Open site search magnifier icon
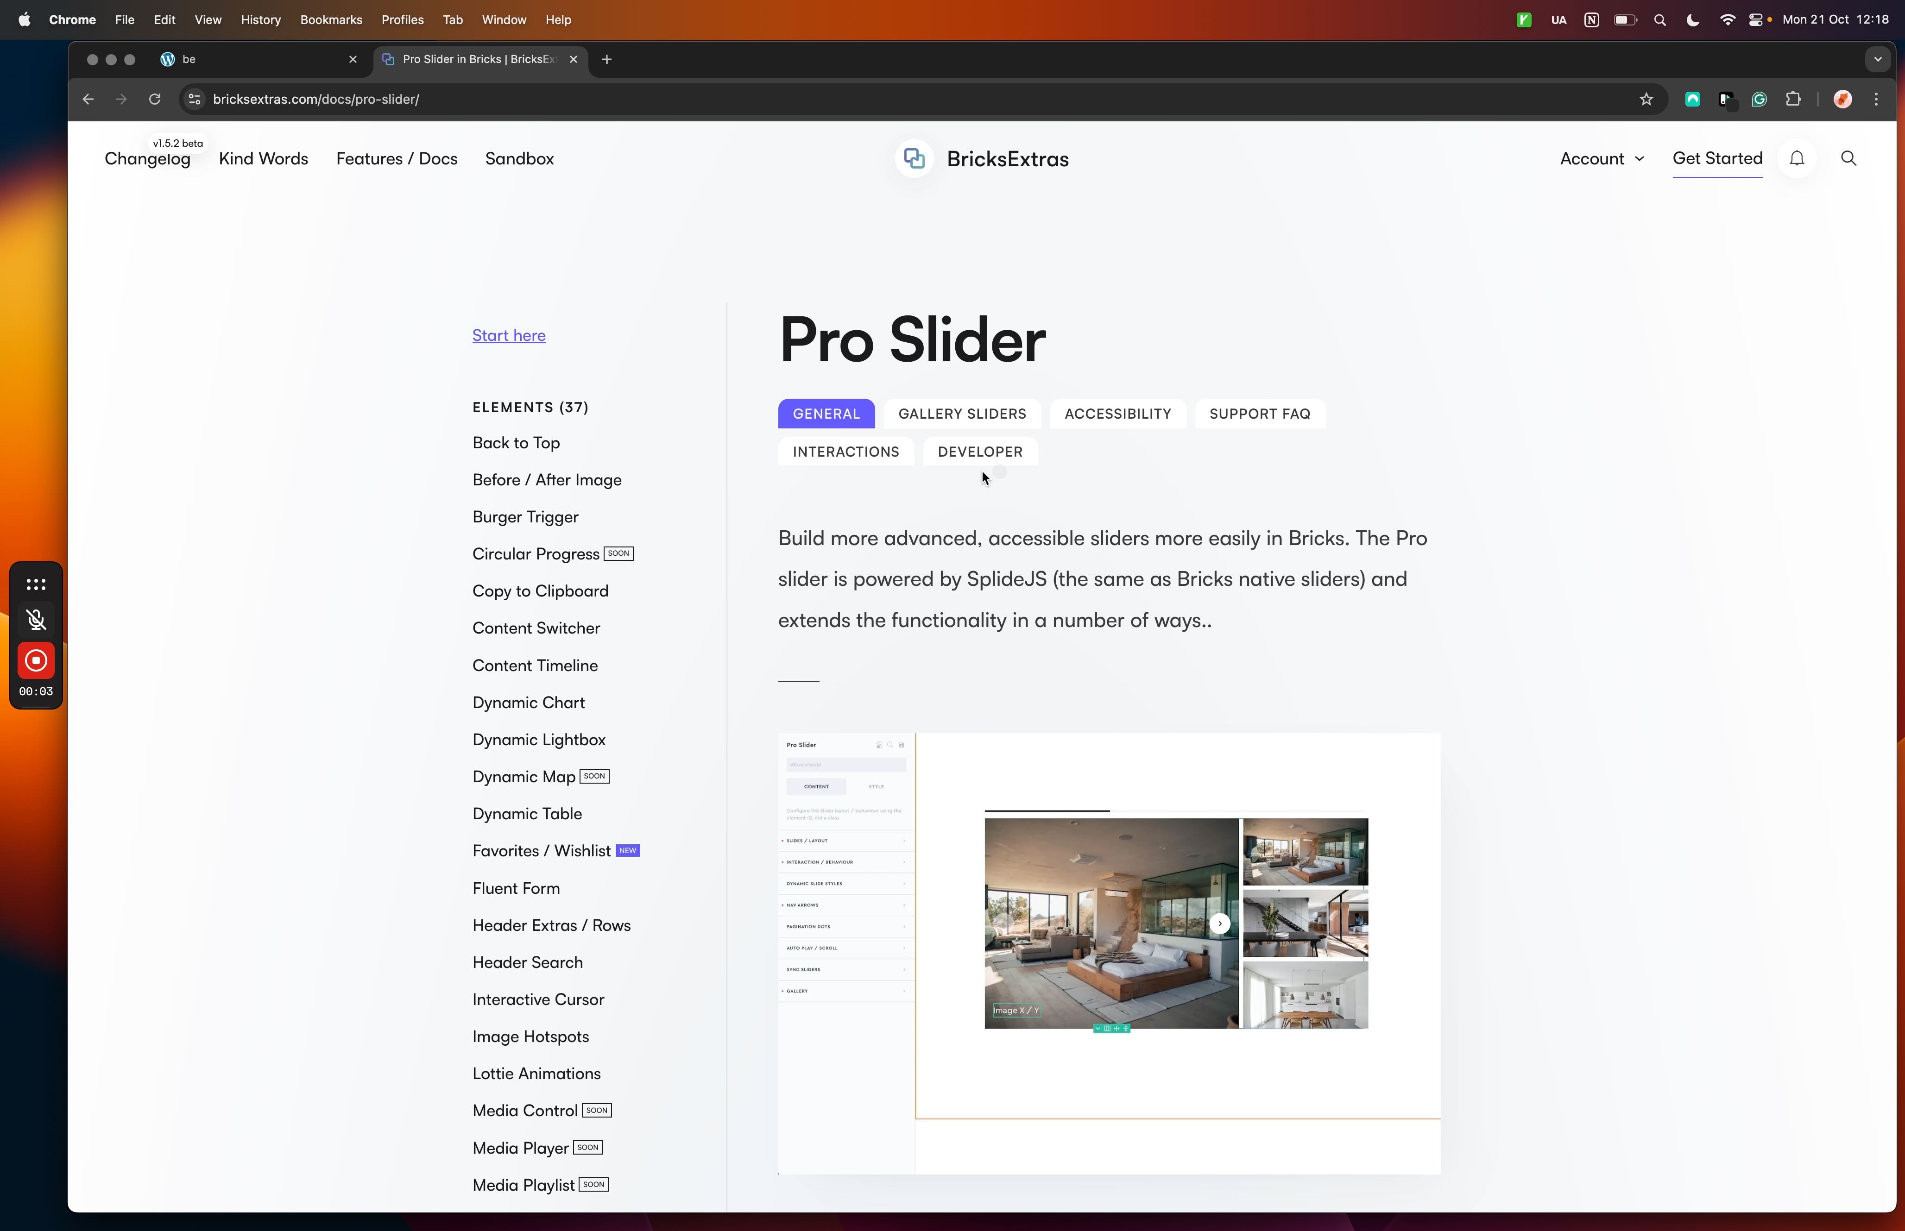This screenshot has width=1905, height=1231. (1848, 158)
